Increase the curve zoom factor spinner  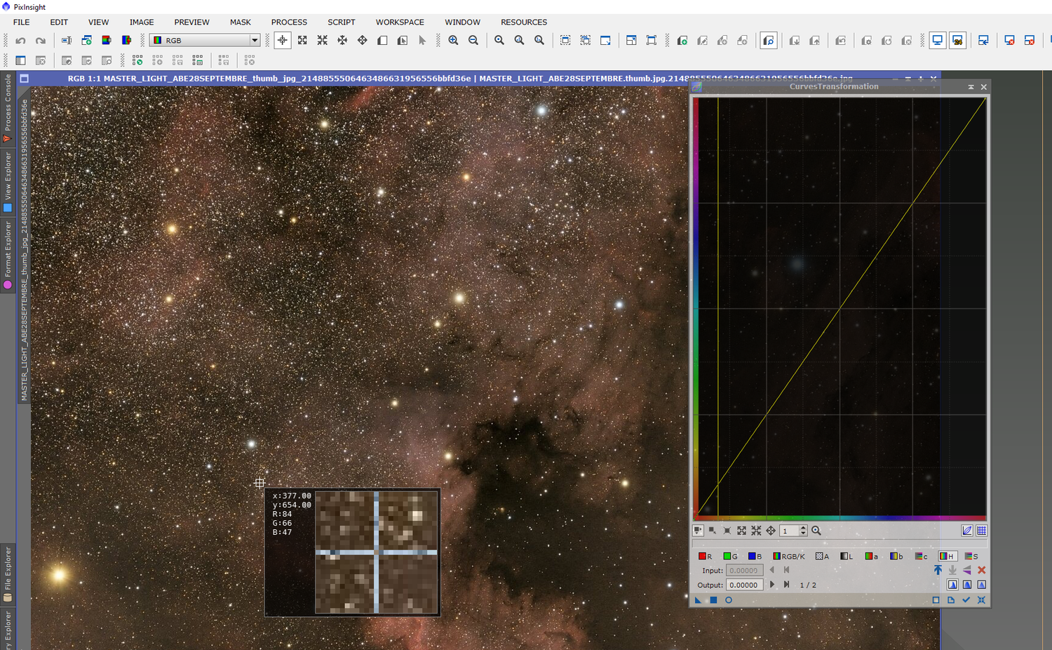[804, 528]
